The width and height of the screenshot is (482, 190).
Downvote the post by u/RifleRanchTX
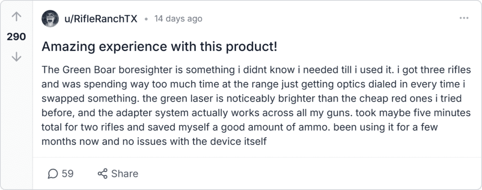click(x=16, y=57)
